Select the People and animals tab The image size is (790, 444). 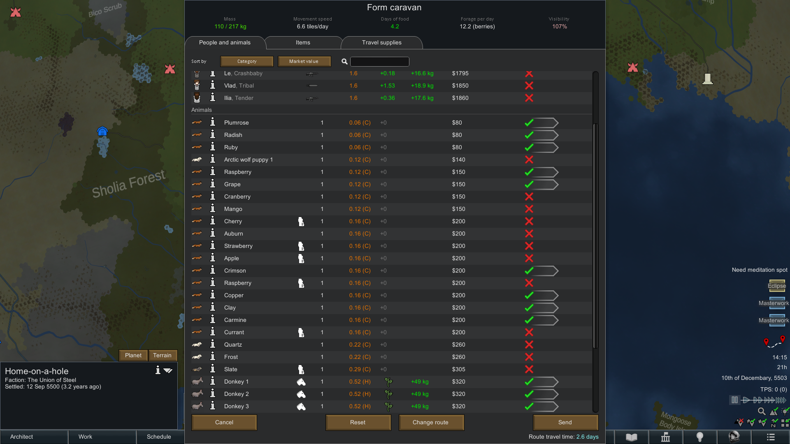[225, 43]
